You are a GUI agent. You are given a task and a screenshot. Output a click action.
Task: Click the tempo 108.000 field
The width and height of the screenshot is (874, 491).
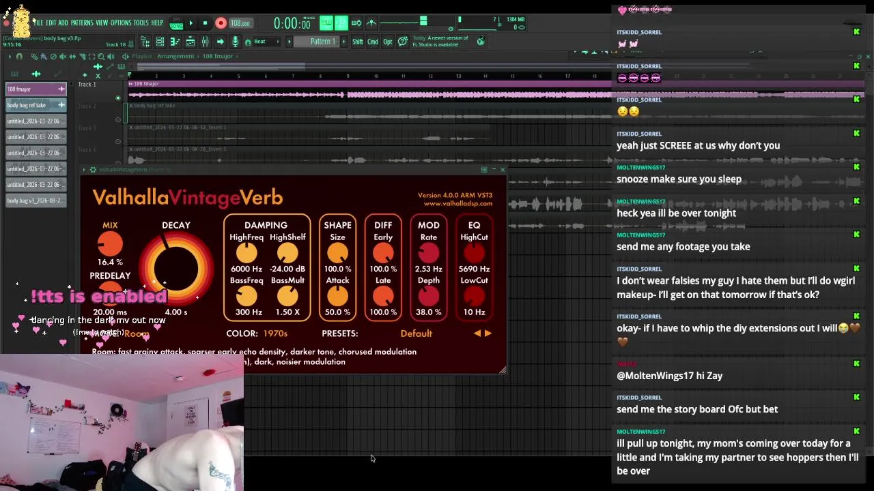240,23
